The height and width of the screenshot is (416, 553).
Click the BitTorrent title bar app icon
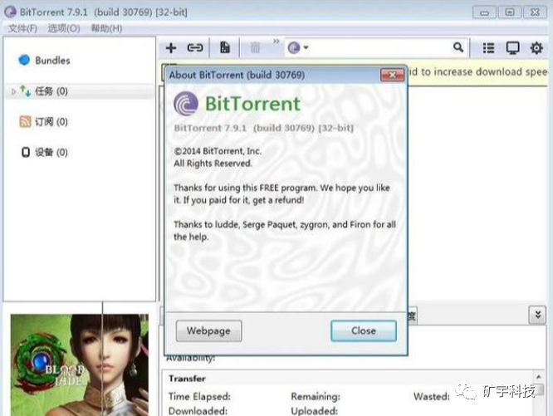pos(10,12)
